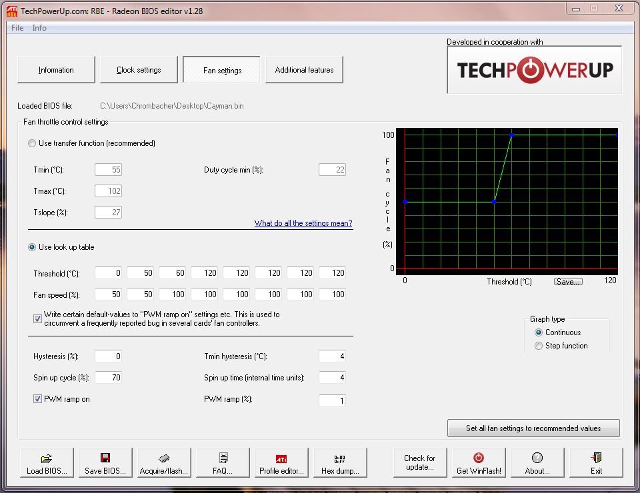Viewport: 640px width, 493px height.
Task: Select Step function graph type
Action: [x=539, y=346]
